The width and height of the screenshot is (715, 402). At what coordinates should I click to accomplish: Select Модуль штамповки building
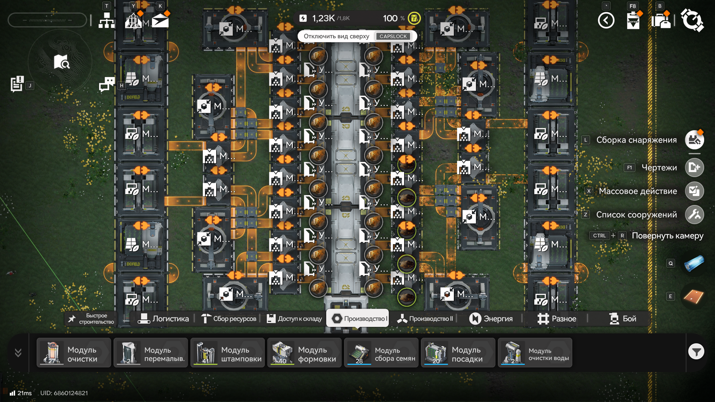pyautogui.click(x=227, y=353)
